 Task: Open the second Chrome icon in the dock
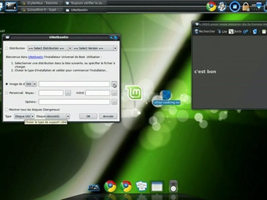coord(126,186)
